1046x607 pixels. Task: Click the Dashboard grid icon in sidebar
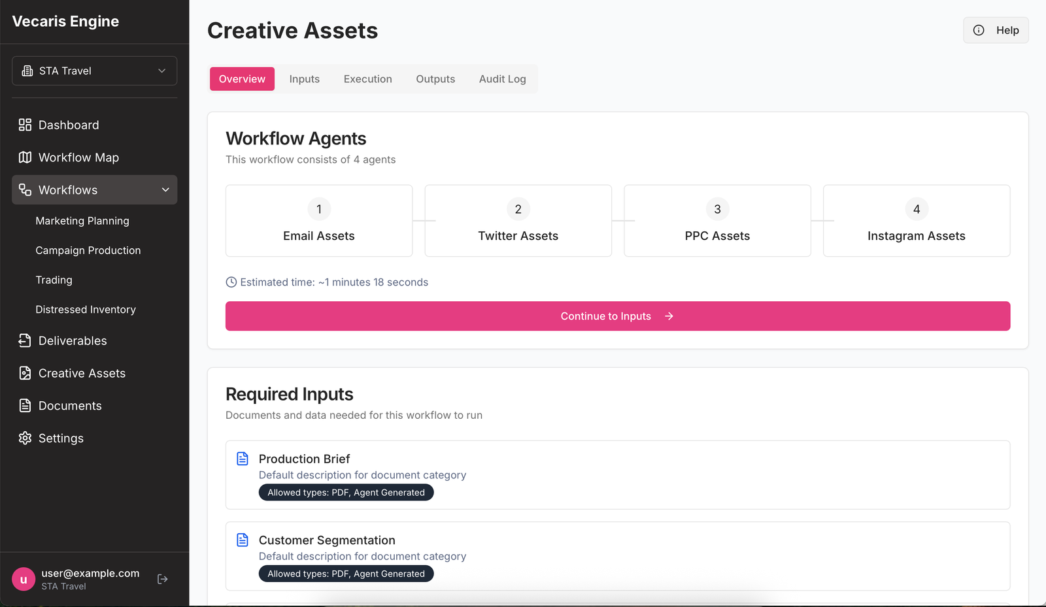tap(25, 124)
